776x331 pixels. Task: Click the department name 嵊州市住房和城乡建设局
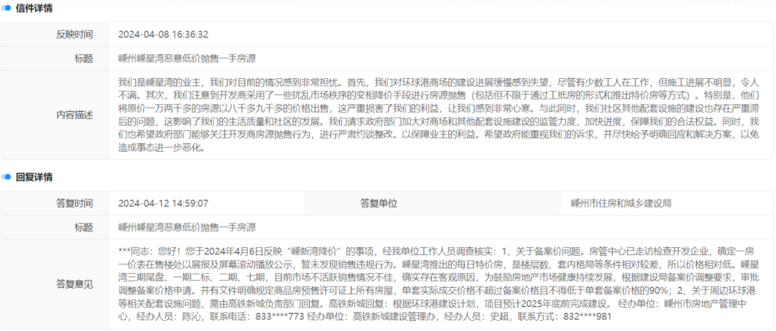click(x=621, y=203)
